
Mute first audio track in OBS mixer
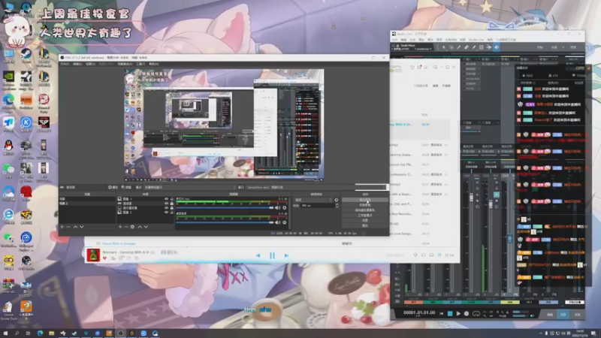tap(277, 208)
